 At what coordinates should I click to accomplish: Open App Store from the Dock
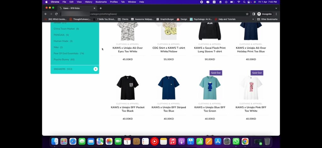(218, 141)
